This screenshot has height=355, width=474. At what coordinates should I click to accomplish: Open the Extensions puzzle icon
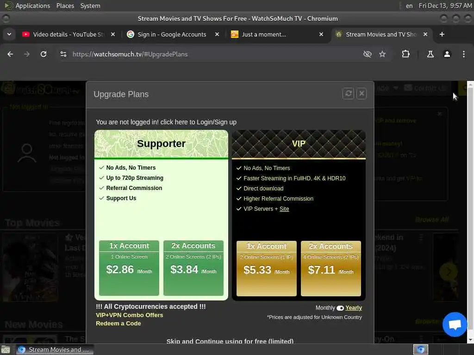[405, 54]
